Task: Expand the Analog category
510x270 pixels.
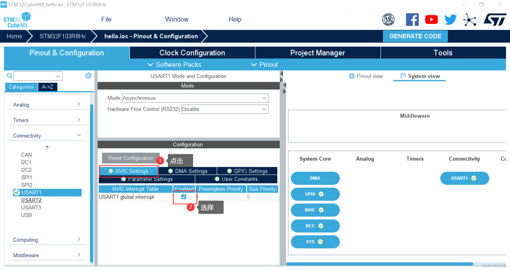Action: pyautogui.click(x=47, y=105)
